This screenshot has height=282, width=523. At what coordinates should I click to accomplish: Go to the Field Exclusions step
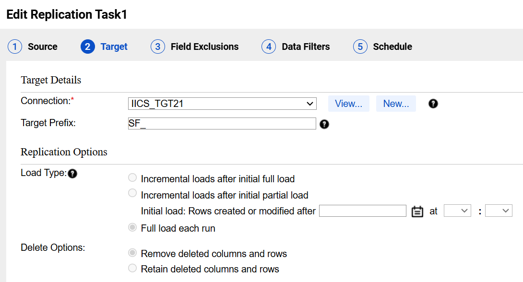tap(204, 47)
